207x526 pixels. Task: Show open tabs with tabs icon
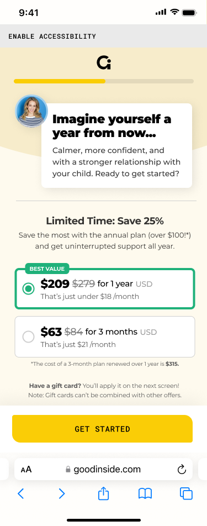(186, 493)
